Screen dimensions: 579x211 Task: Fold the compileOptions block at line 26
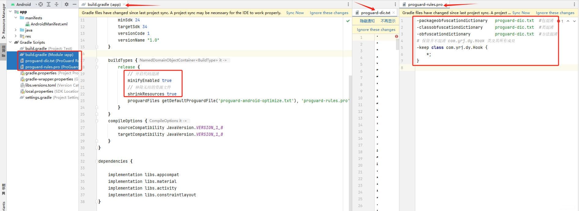97,121
